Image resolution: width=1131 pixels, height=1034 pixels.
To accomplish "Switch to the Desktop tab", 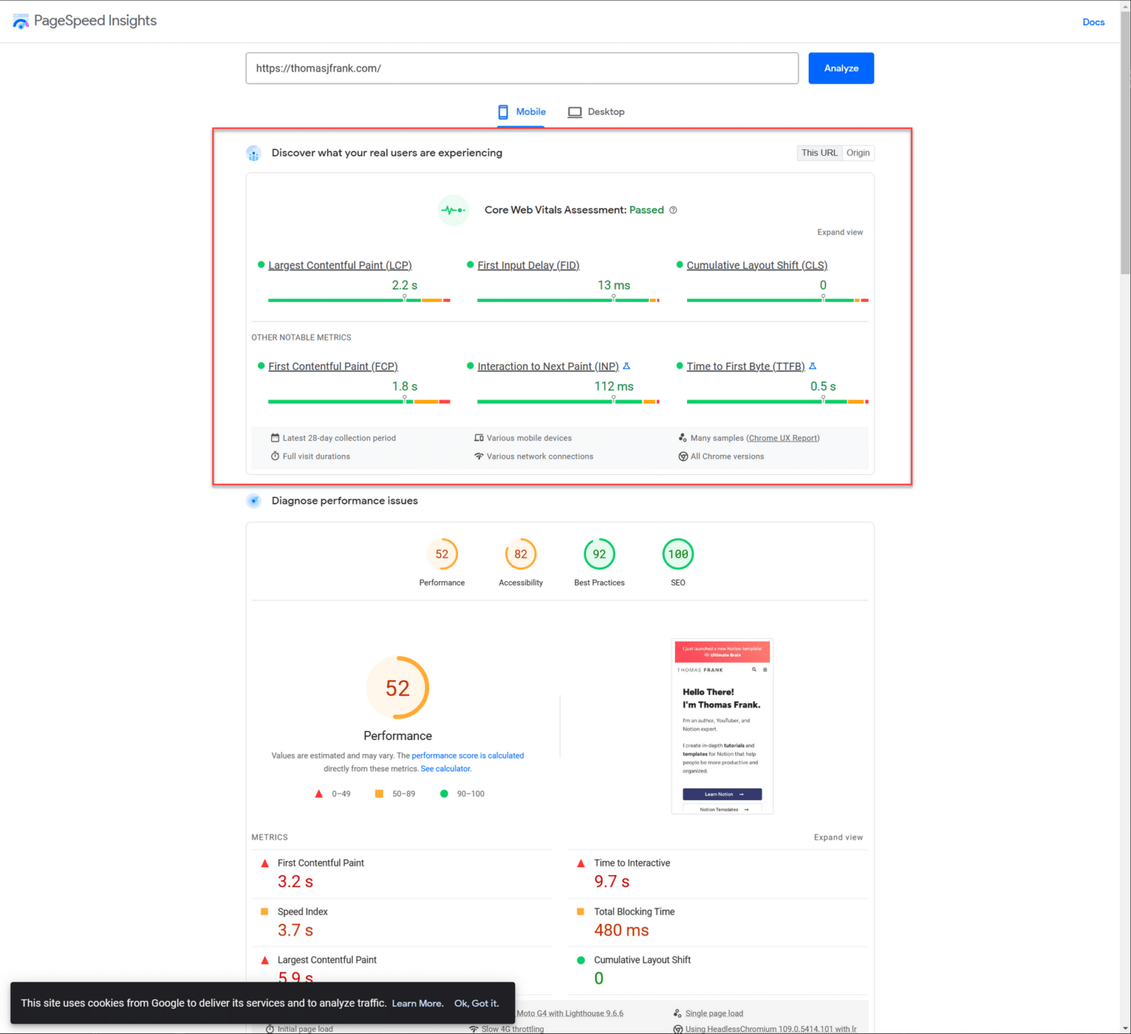I will pyautogui.click(x=596, y=112).
